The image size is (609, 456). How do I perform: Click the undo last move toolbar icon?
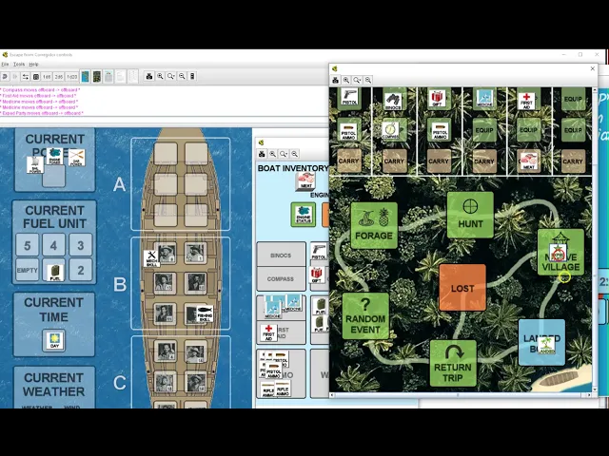click(5, 76)
